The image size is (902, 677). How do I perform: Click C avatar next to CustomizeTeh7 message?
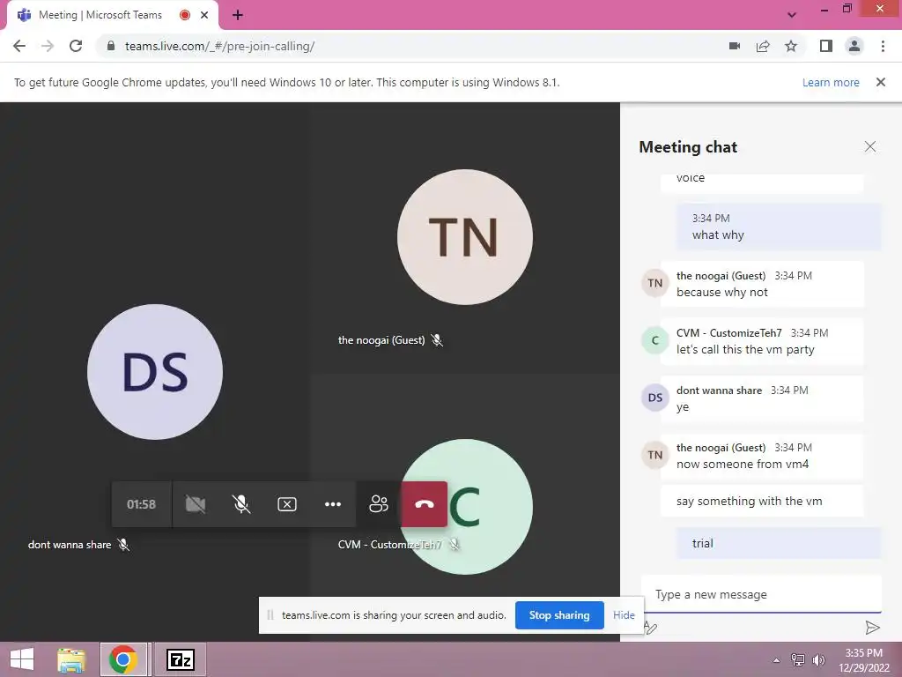[x=654, y=340]
